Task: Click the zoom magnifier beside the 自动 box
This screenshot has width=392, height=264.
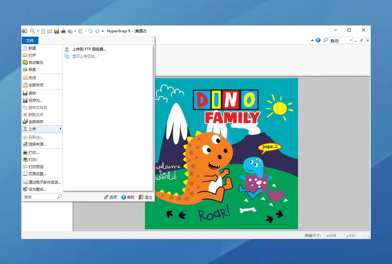Action: pyautogui.click(x=325, y=40)
